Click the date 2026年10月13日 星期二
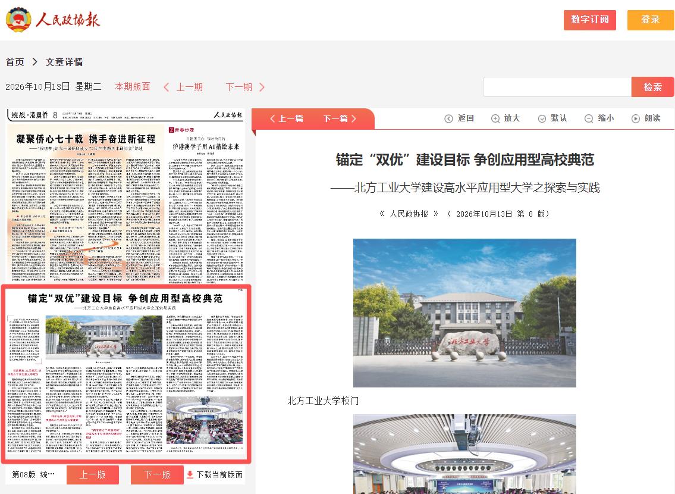The height and width of the screenshot is (494, 675). pos(54,86)
